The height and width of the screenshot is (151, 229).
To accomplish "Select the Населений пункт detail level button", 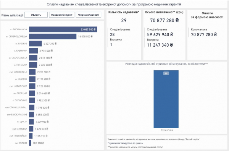I will (61, 15).
